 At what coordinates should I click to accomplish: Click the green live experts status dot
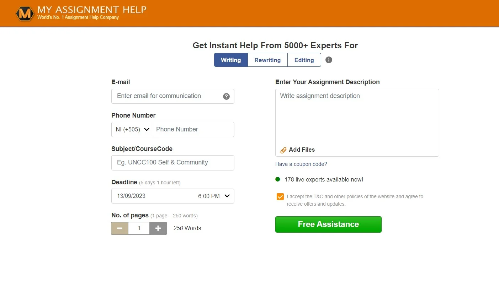[x=278, y=179]
